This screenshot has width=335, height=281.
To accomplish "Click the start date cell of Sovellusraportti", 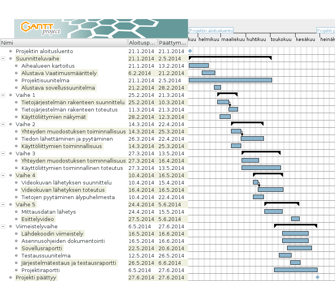I will click(x=142, y=248).
